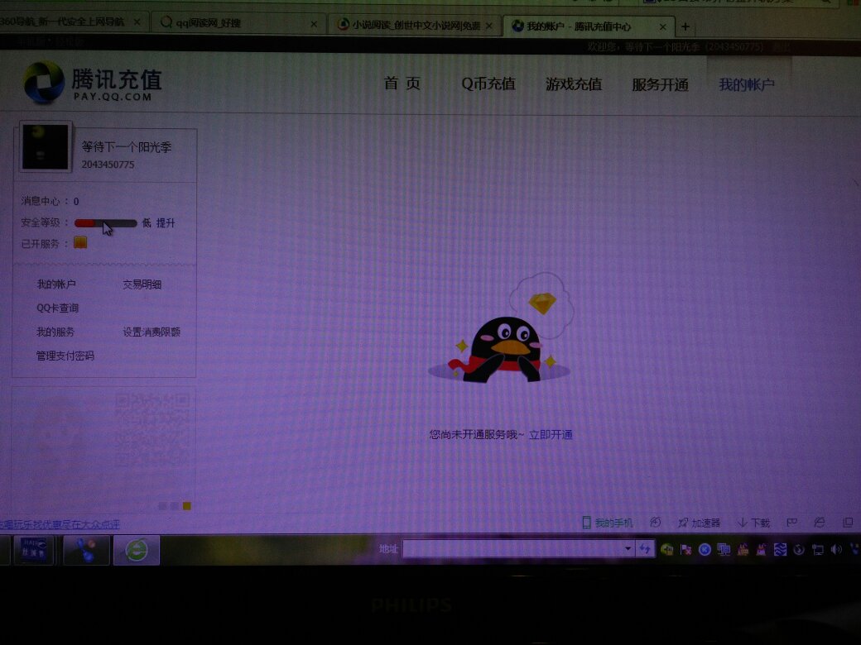Click the address bar go/refresh arrows

[645, 548]
